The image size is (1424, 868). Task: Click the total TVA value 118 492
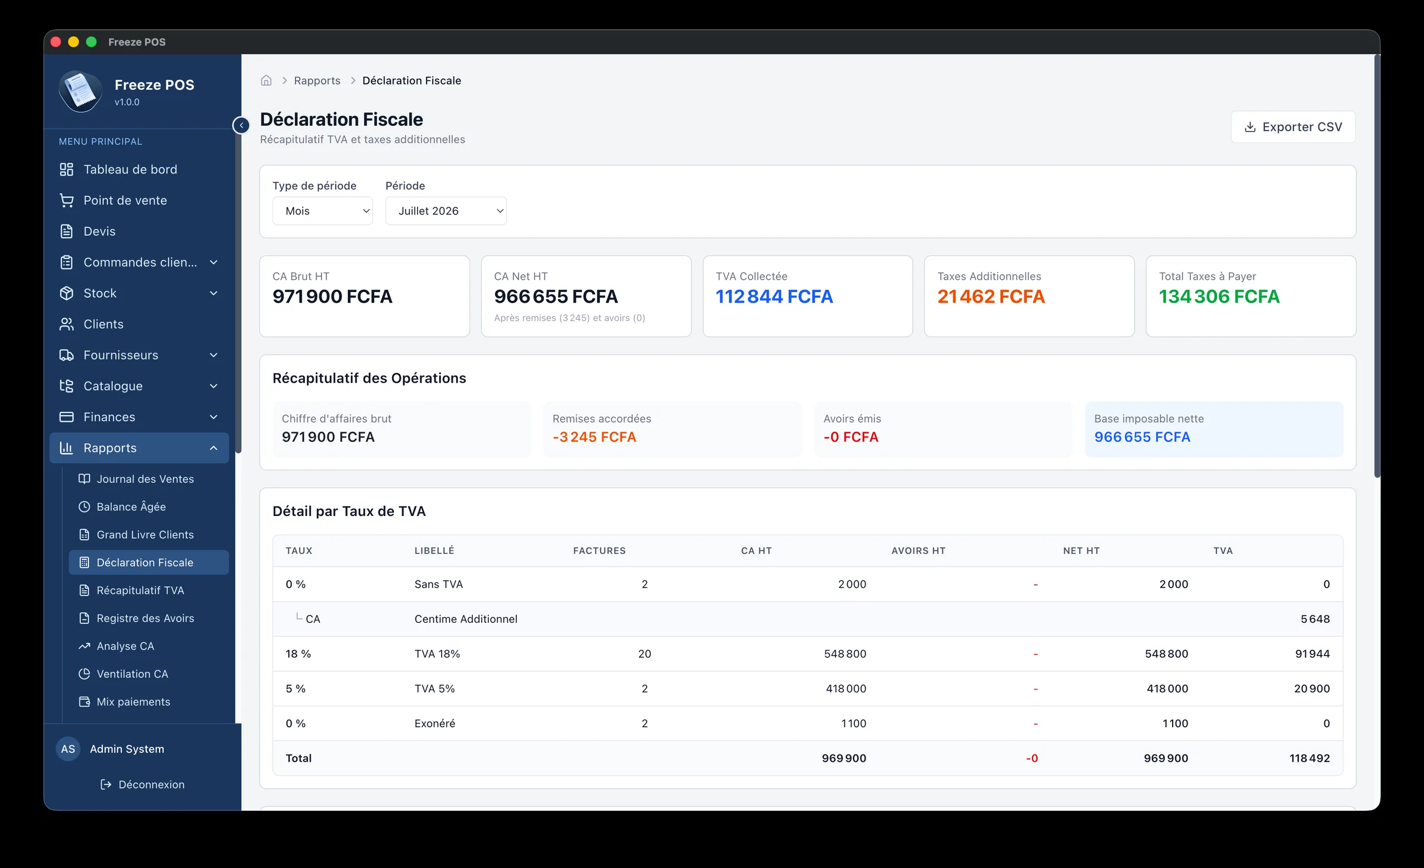coord(1309,757)
